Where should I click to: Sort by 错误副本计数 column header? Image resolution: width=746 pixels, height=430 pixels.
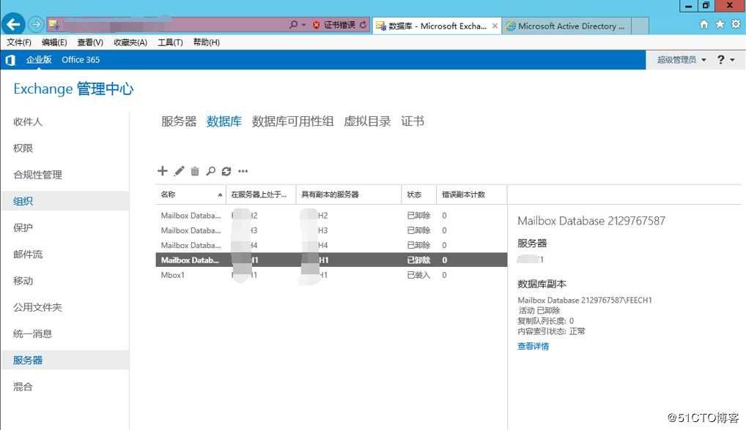pyautogui.click(x=471, y=195)
